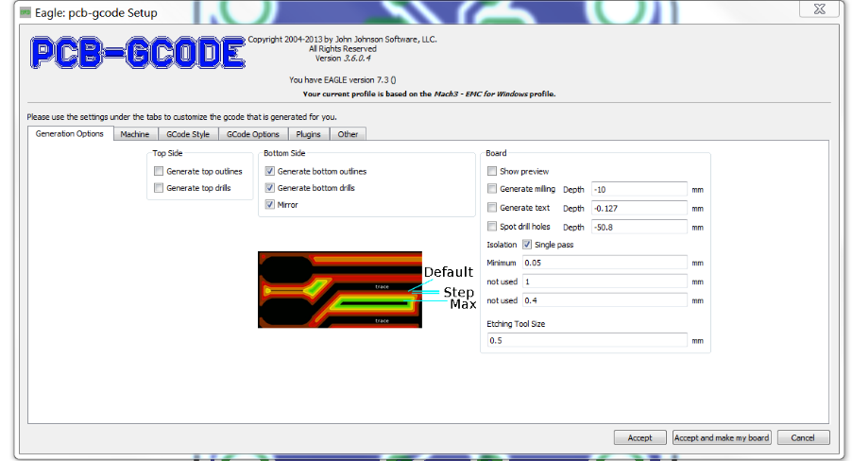Click the Etching Tool Size label

pos(516,324)
